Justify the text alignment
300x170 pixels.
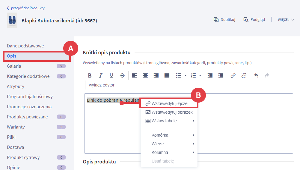tap(167, 75)
